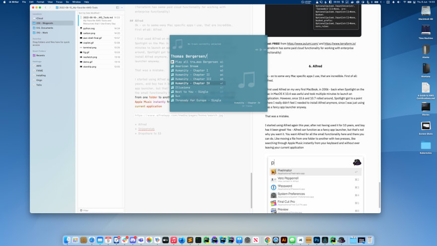
Task: Open the terraform.io link in preview
Action: [x=340, y=44]
